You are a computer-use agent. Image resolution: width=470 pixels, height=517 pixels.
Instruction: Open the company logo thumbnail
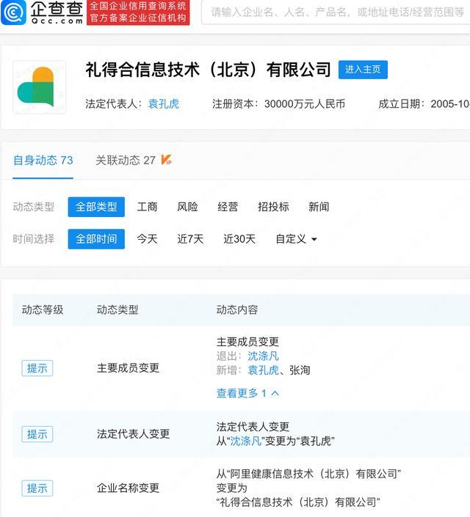click(40, 87)
